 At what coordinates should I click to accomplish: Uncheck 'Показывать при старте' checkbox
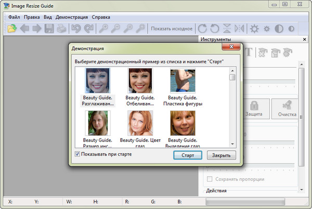pos(77,154)
